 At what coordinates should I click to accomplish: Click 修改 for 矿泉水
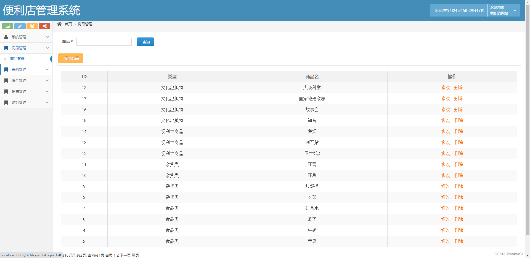[x=445, y=208]
